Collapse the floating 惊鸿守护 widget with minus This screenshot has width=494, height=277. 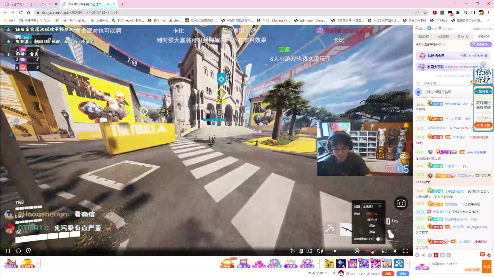pyautogui.click(x=483, y=64)
